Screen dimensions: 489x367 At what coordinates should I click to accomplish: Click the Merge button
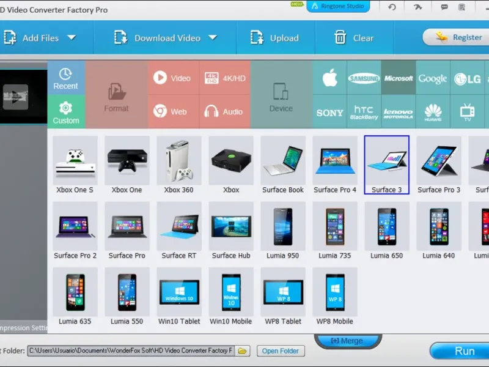pos(348,341)
